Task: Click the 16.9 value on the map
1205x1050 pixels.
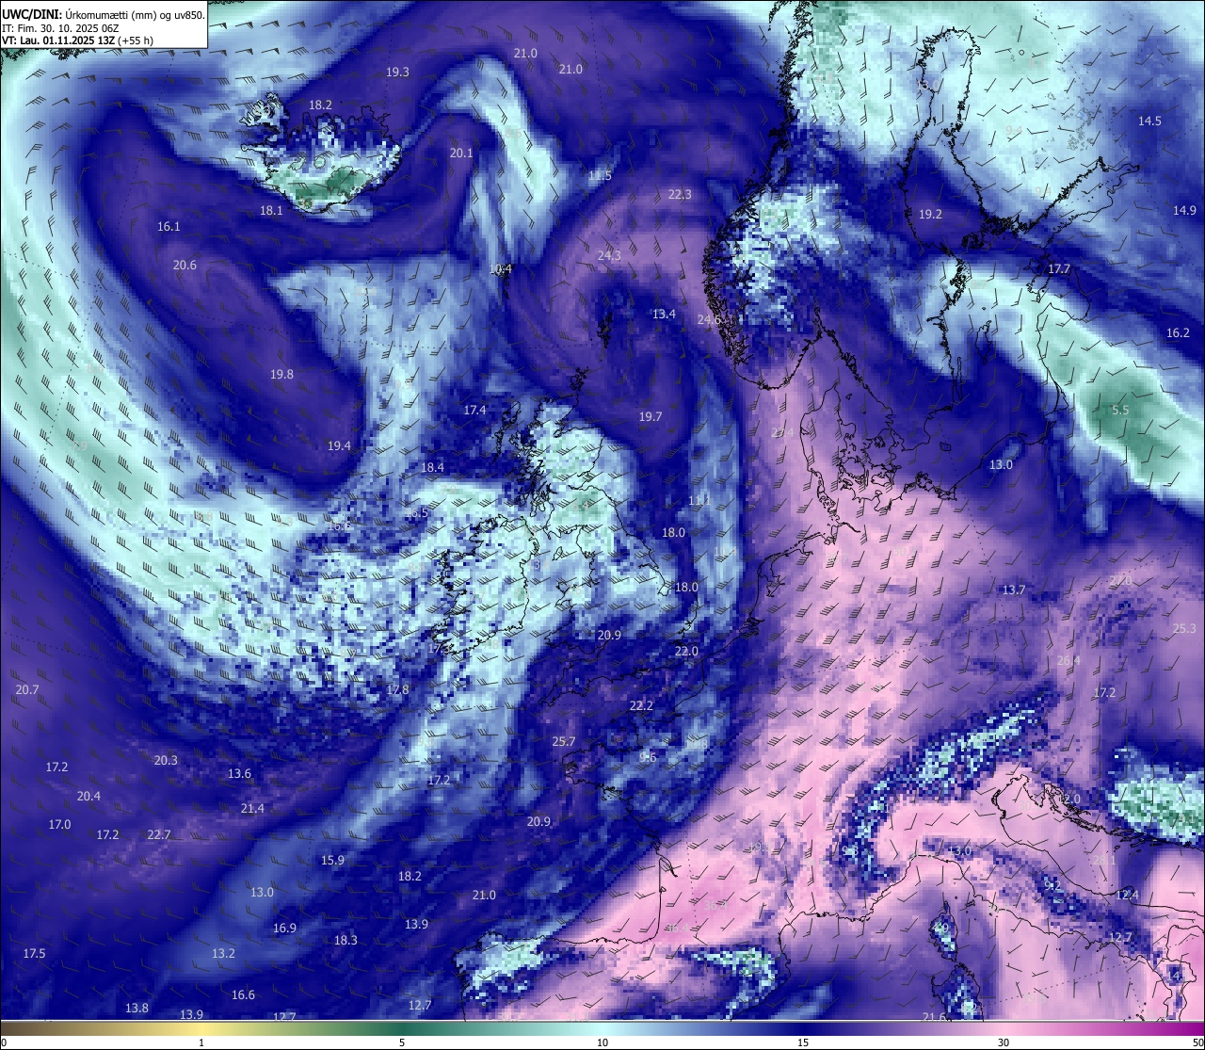Action: coord(284,929)
